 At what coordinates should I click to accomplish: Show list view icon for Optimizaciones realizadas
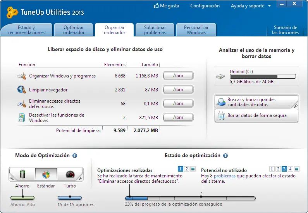click(x=193, y=169)
